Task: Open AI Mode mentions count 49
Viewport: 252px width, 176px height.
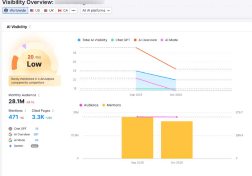Action: tap(37, 140)
